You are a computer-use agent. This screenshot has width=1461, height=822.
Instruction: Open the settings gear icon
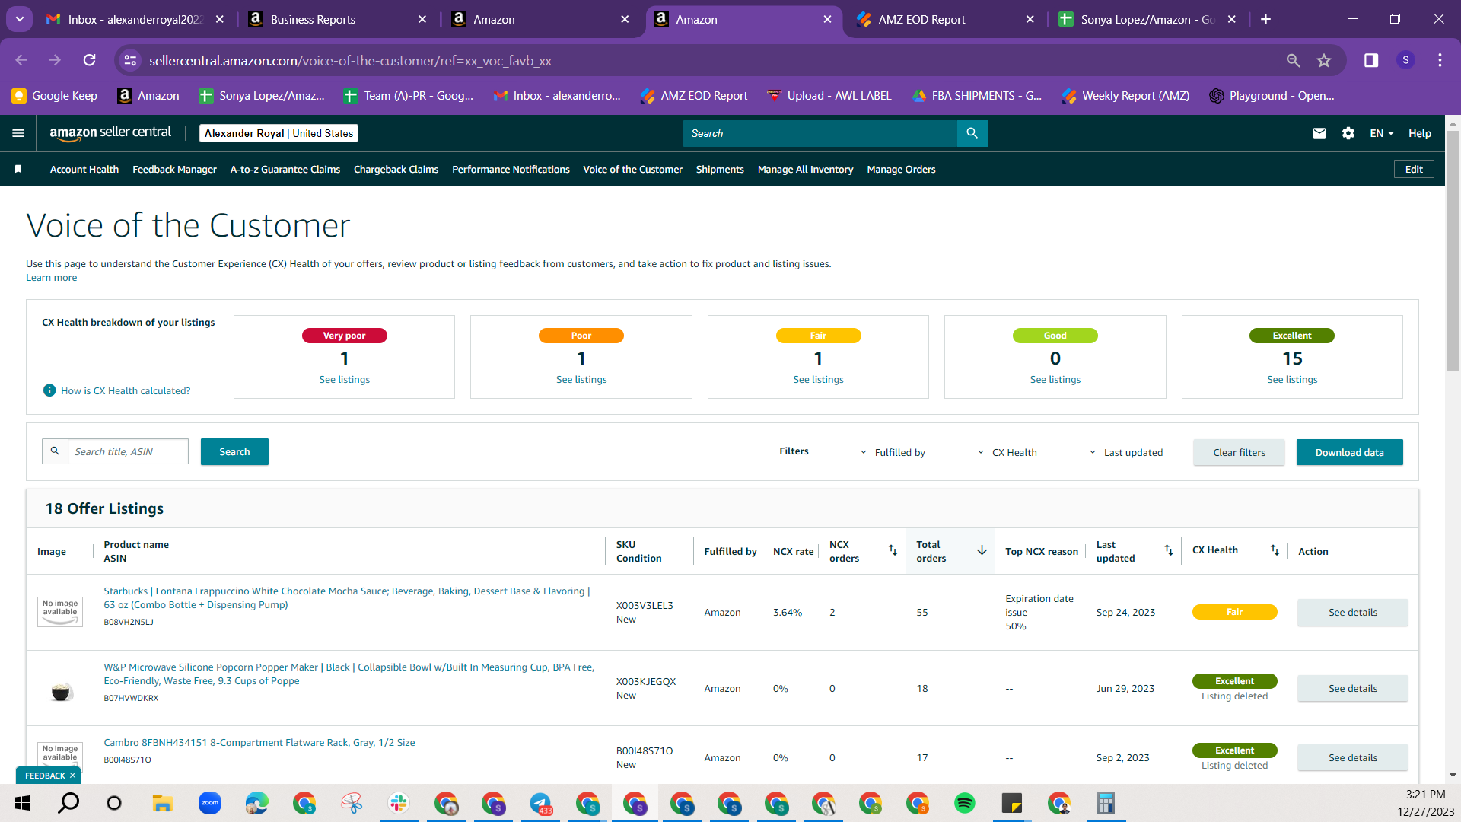pyautogui.click(x=1348, y=133)
